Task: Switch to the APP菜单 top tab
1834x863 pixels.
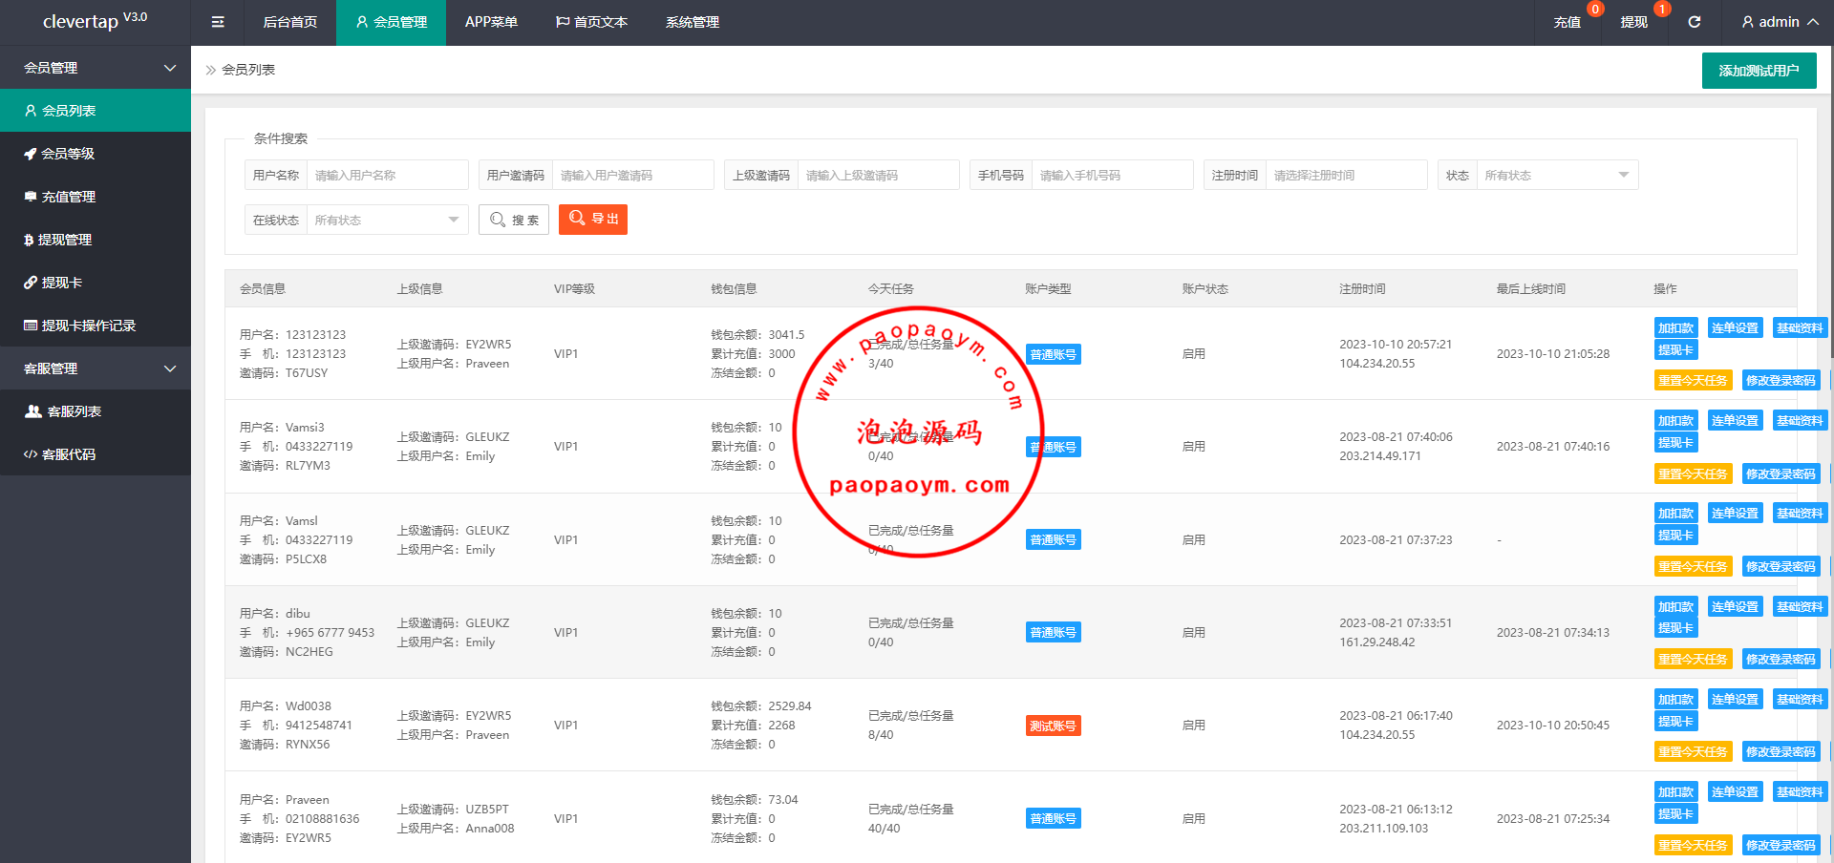Action: pyautogui.click(x=491, y=22)
